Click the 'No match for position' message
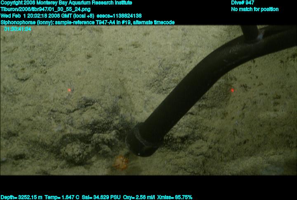This screenshot has height=200, width=297. coord(255,9)
